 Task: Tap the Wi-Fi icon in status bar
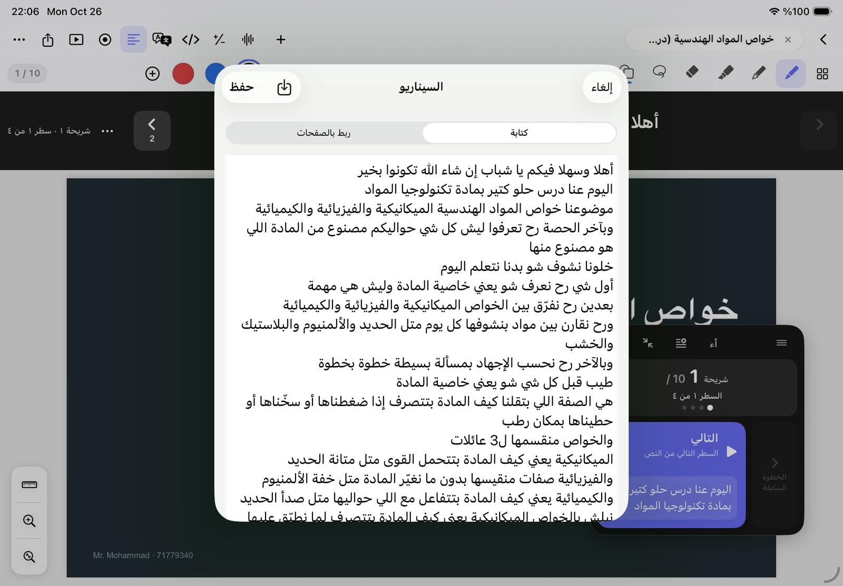click(x=774, y=11)
